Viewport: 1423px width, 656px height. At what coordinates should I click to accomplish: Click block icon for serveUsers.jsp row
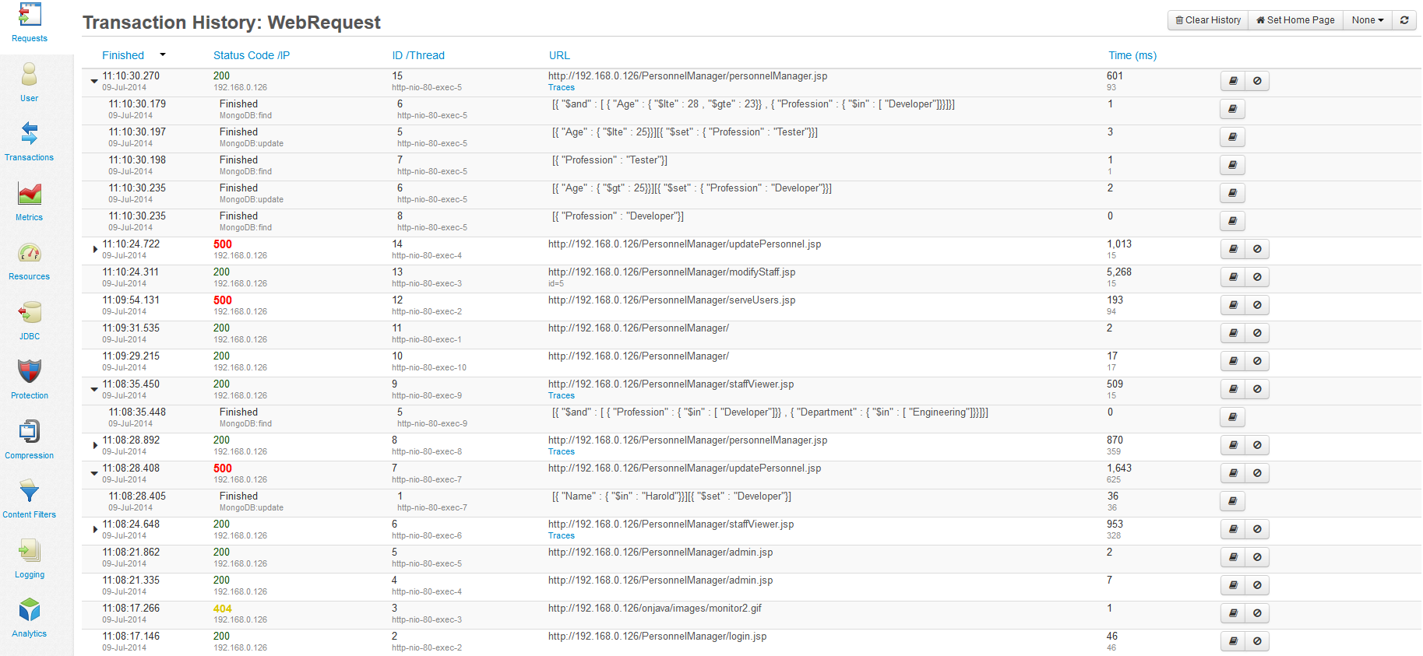(x=1257, y=305)
